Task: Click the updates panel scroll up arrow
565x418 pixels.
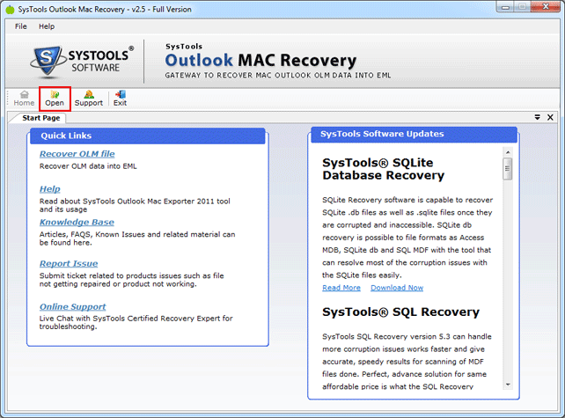Action: [508, 152]
